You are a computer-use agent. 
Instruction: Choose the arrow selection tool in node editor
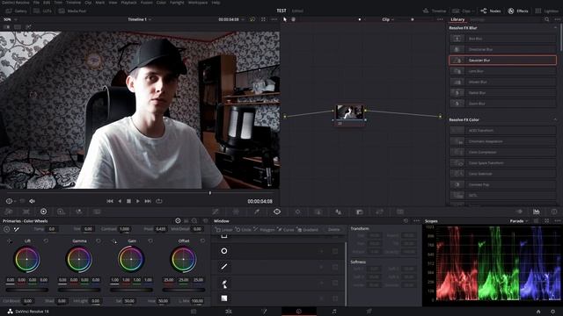coord(285,19)
